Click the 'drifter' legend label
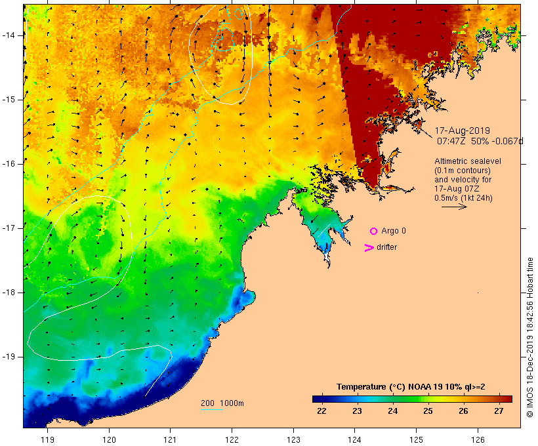The width and height of the screenshot is (538, 446). point(386,247)
